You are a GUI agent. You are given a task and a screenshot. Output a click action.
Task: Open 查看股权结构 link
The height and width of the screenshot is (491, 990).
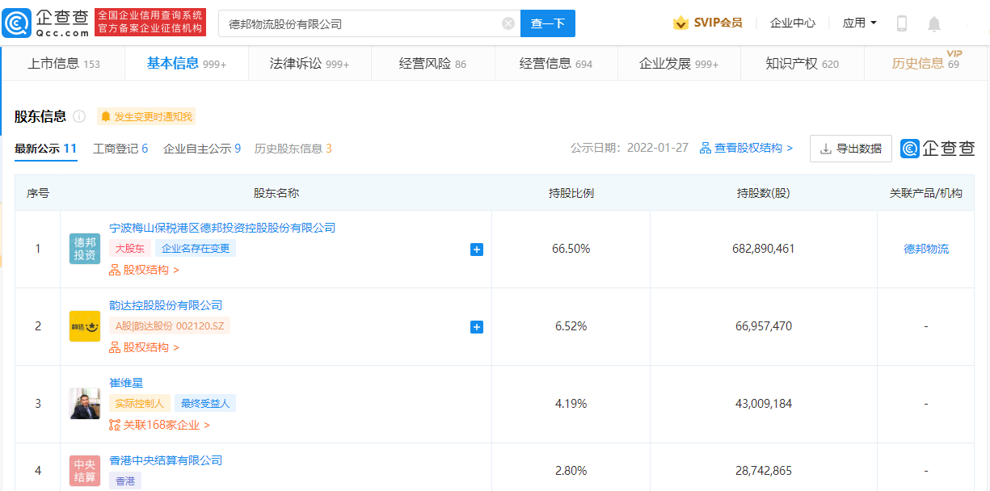click(747, 149)
